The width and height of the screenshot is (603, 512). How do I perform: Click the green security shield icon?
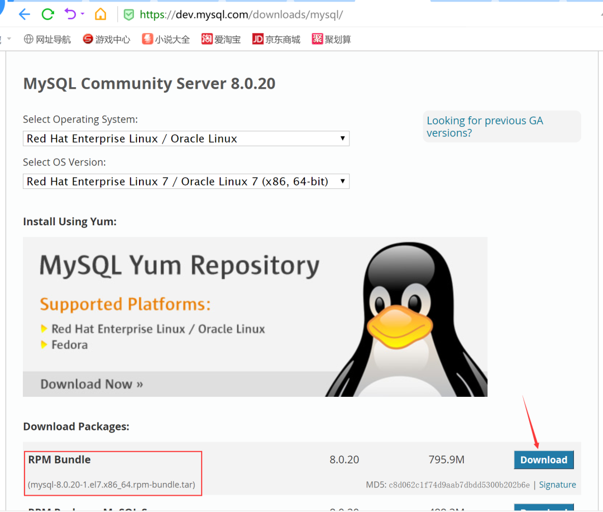click(129, 15)
